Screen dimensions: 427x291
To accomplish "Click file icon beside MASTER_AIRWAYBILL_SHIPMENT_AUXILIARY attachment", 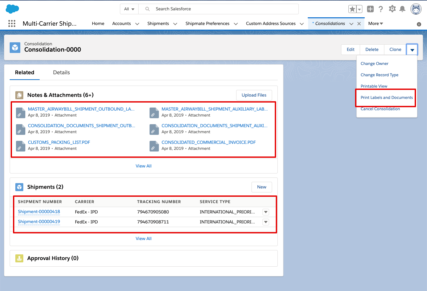I will 154,113.
